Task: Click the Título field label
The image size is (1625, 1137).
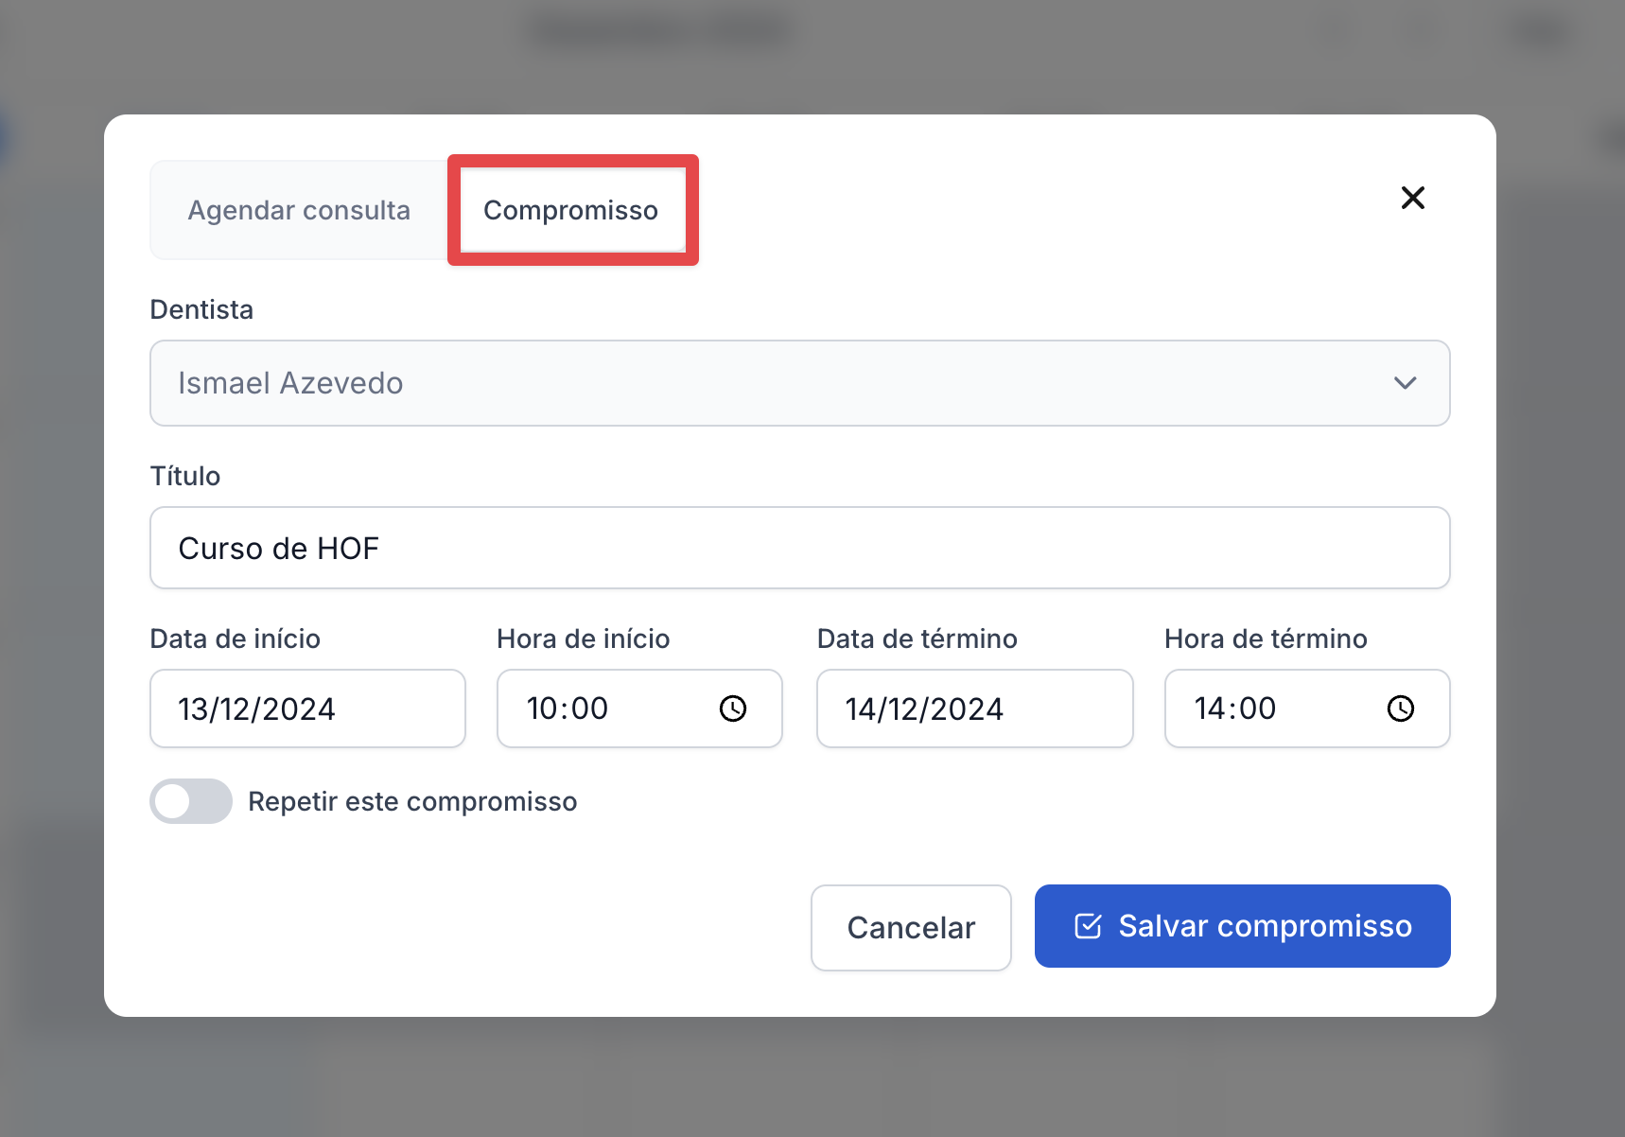Action: click(185, 476)
